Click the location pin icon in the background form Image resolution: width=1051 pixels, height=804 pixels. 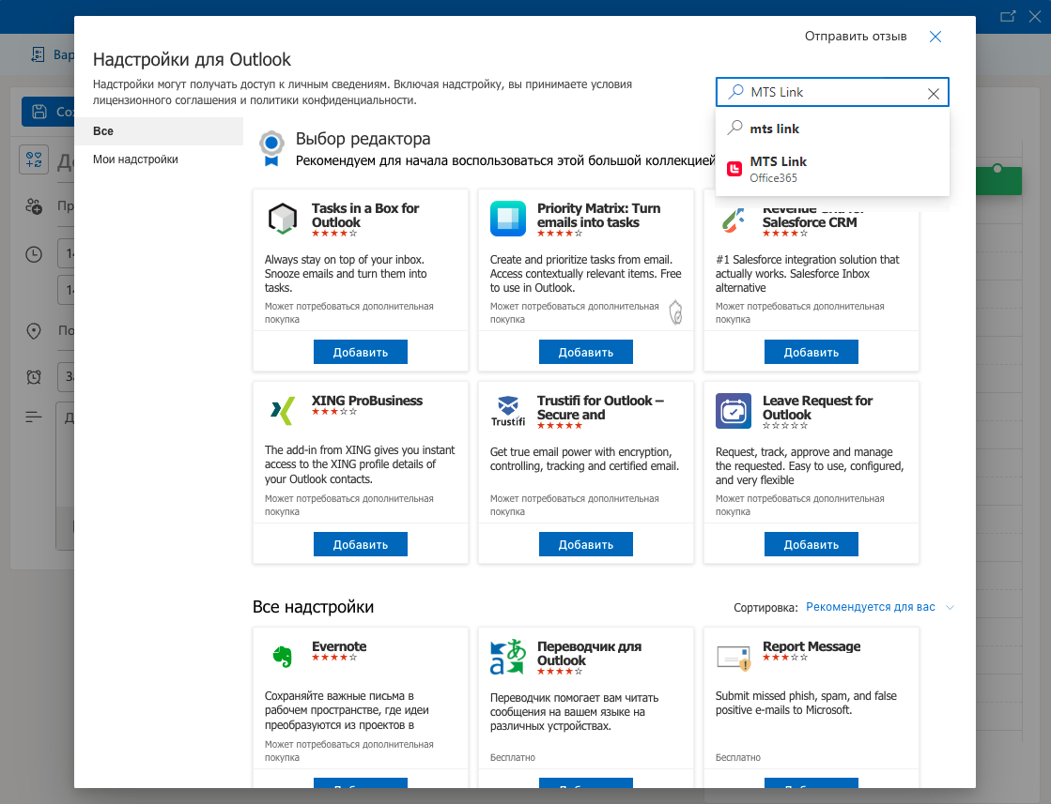tap(34, 331)
